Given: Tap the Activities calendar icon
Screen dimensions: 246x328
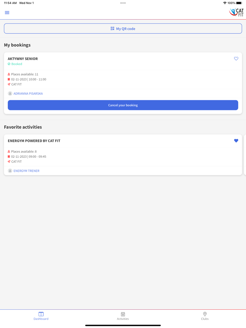Looking at the screenshot, I should click(x=123, y=314).
